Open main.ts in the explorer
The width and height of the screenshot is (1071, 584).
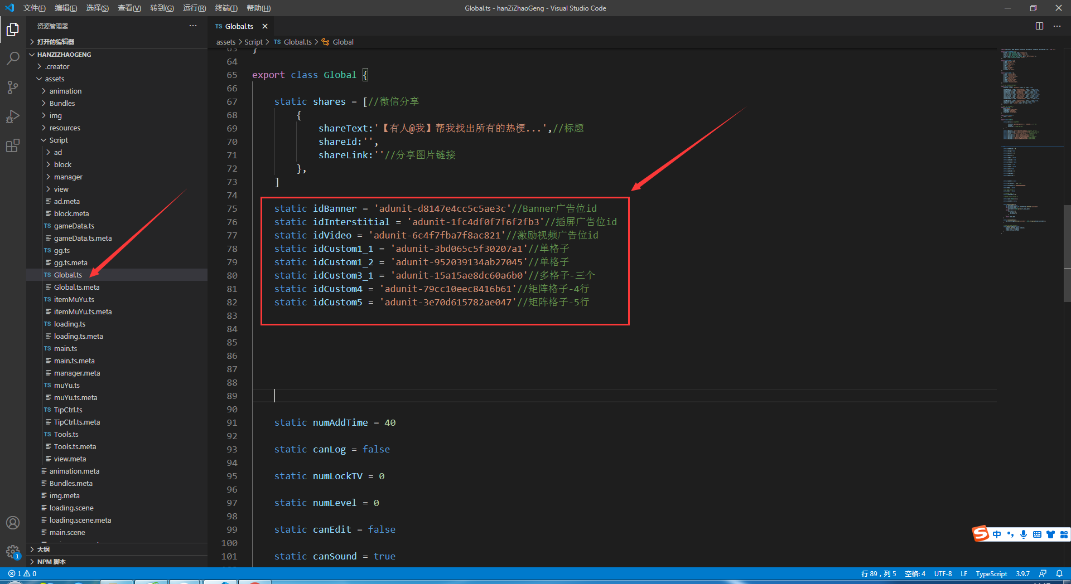coord(117,348)
